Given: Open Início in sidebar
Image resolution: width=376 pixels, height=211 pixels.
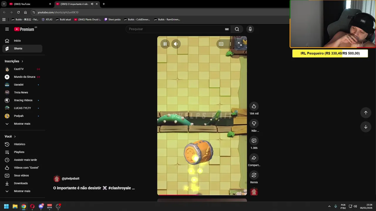Looking at the screenshot, I should point(22,41).
